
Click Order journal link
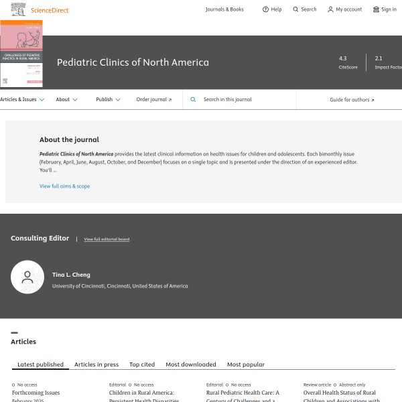click(x=154, y=99)
